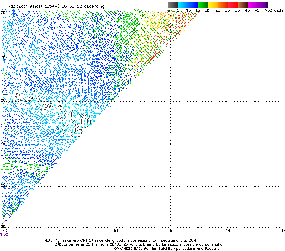This screenshot has height=251, width=285.
Task: Click the red 30-35 knots color segment
Action: pyautogui.click(x=233, y=5)
